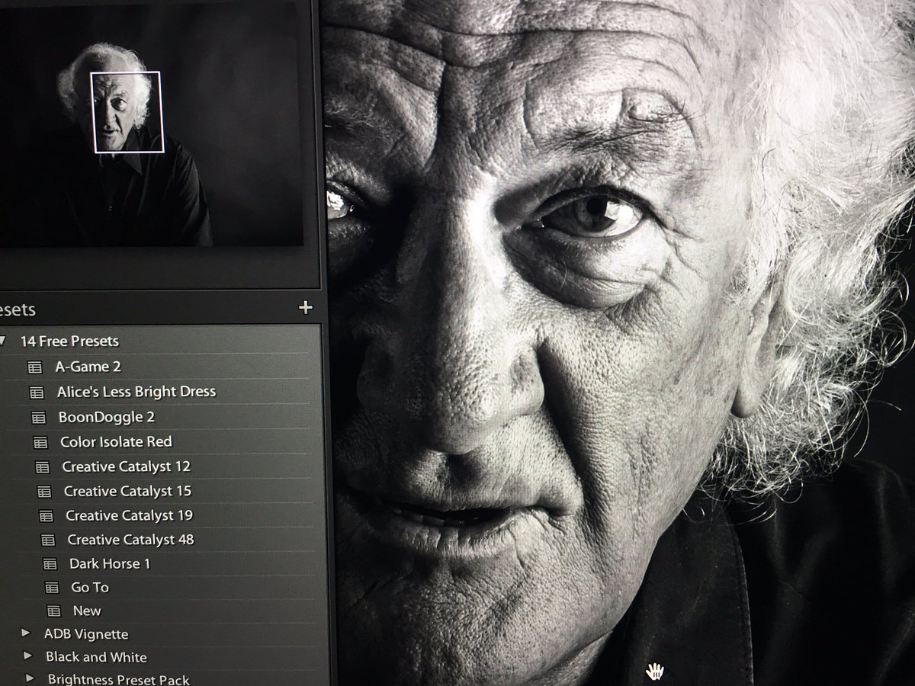Image resolution: width=915 pixels, height=686 pixels.
Task: Click the preset icon beside BoonDoggle 2
Action: (39, 418)
